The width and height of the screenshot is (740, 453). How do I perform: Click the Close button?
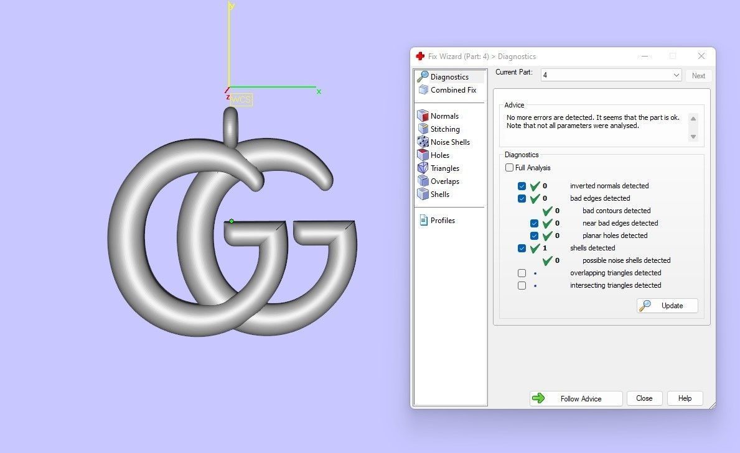[644, 398]
